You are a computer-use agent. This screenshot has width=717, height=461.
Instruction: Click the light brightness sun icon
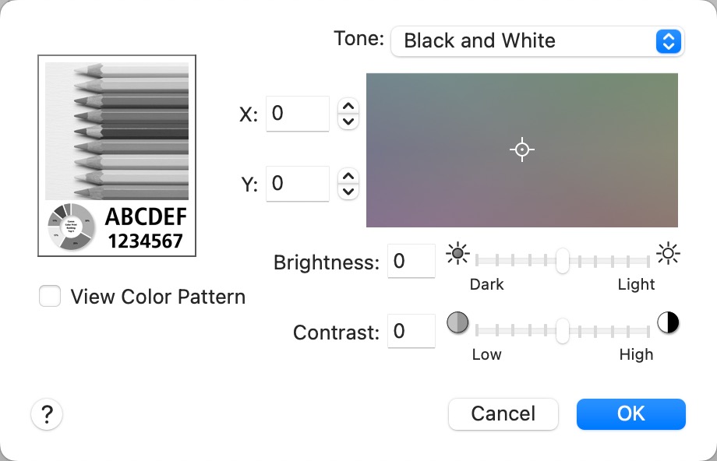[668, 253]
